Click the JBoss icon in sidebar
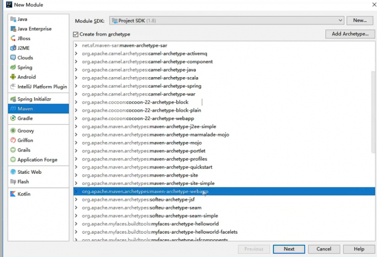The width and height of the screenshot is (377, 257). [x=13, y=38]
